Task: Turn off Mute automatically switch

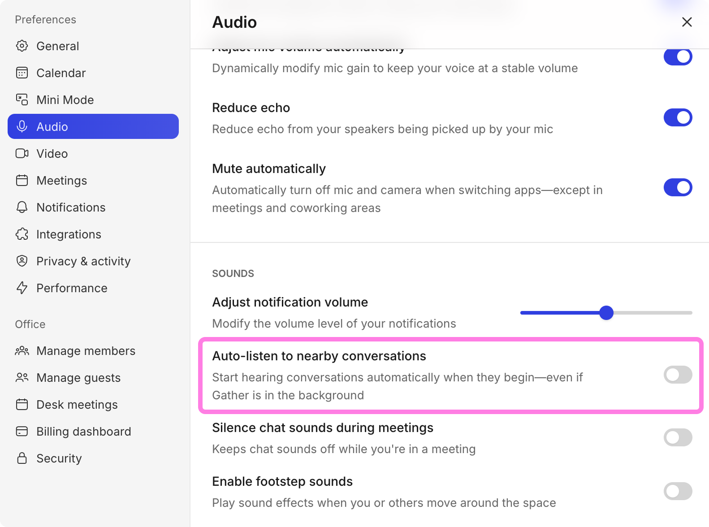Action: click(678, 187)
